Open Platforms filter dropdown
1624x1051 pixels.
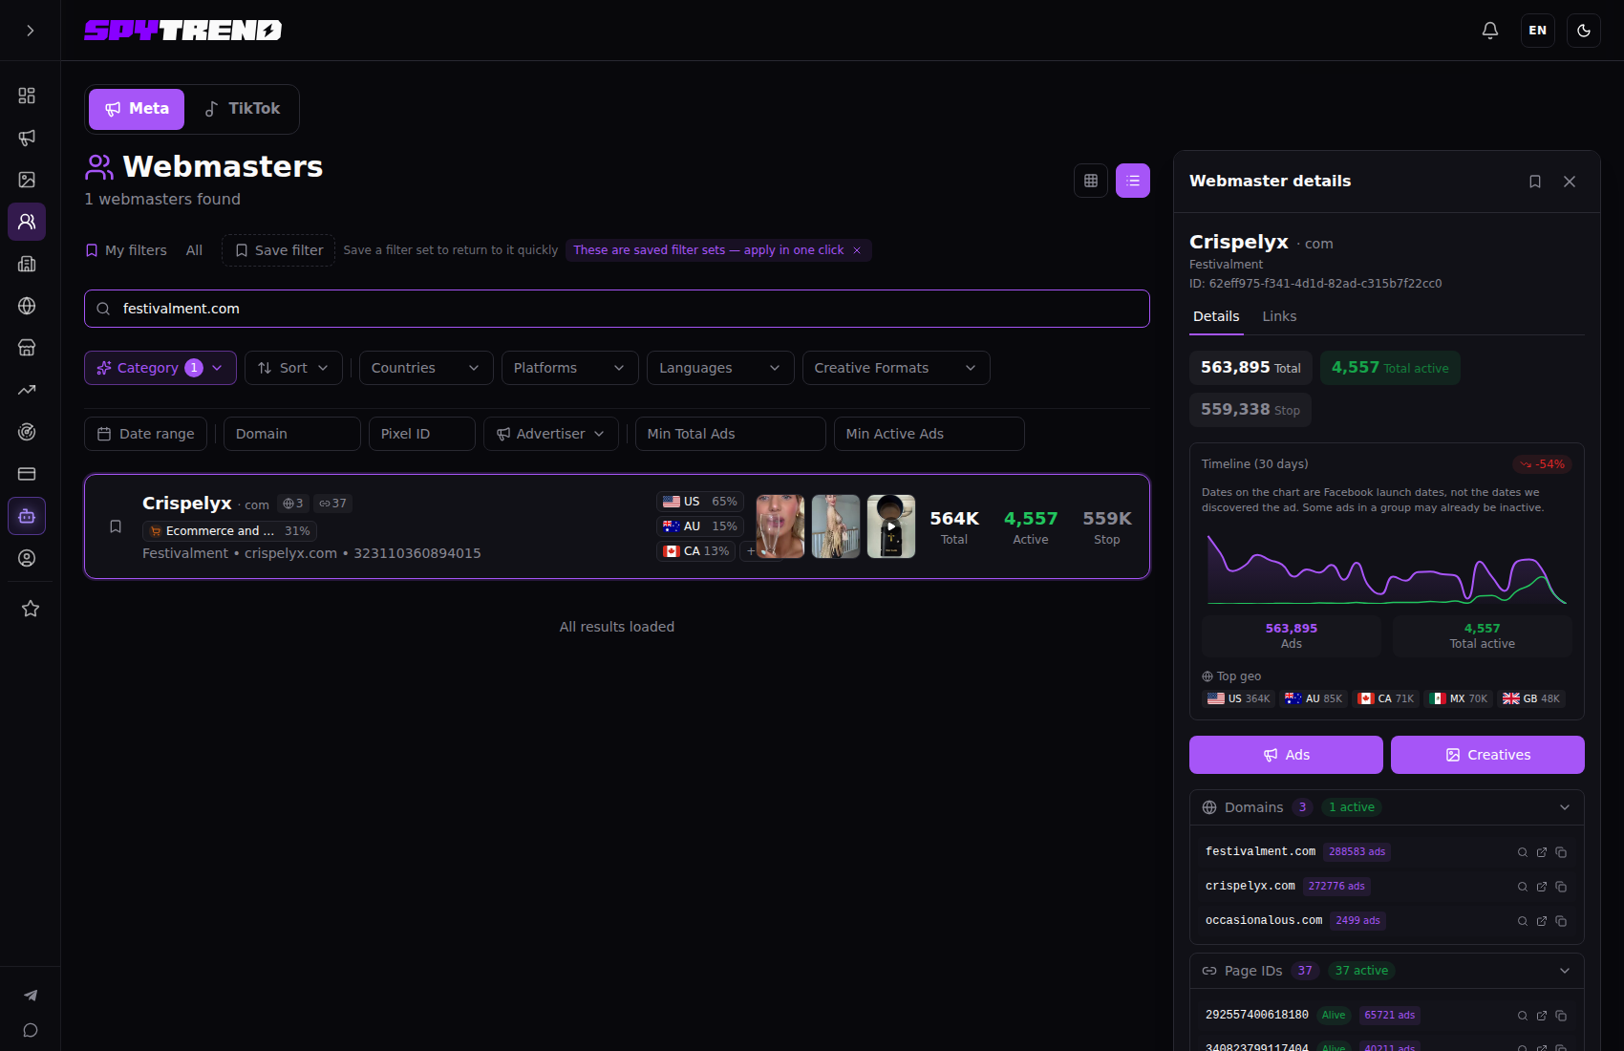pyautogui.click(x=570, y=368)
